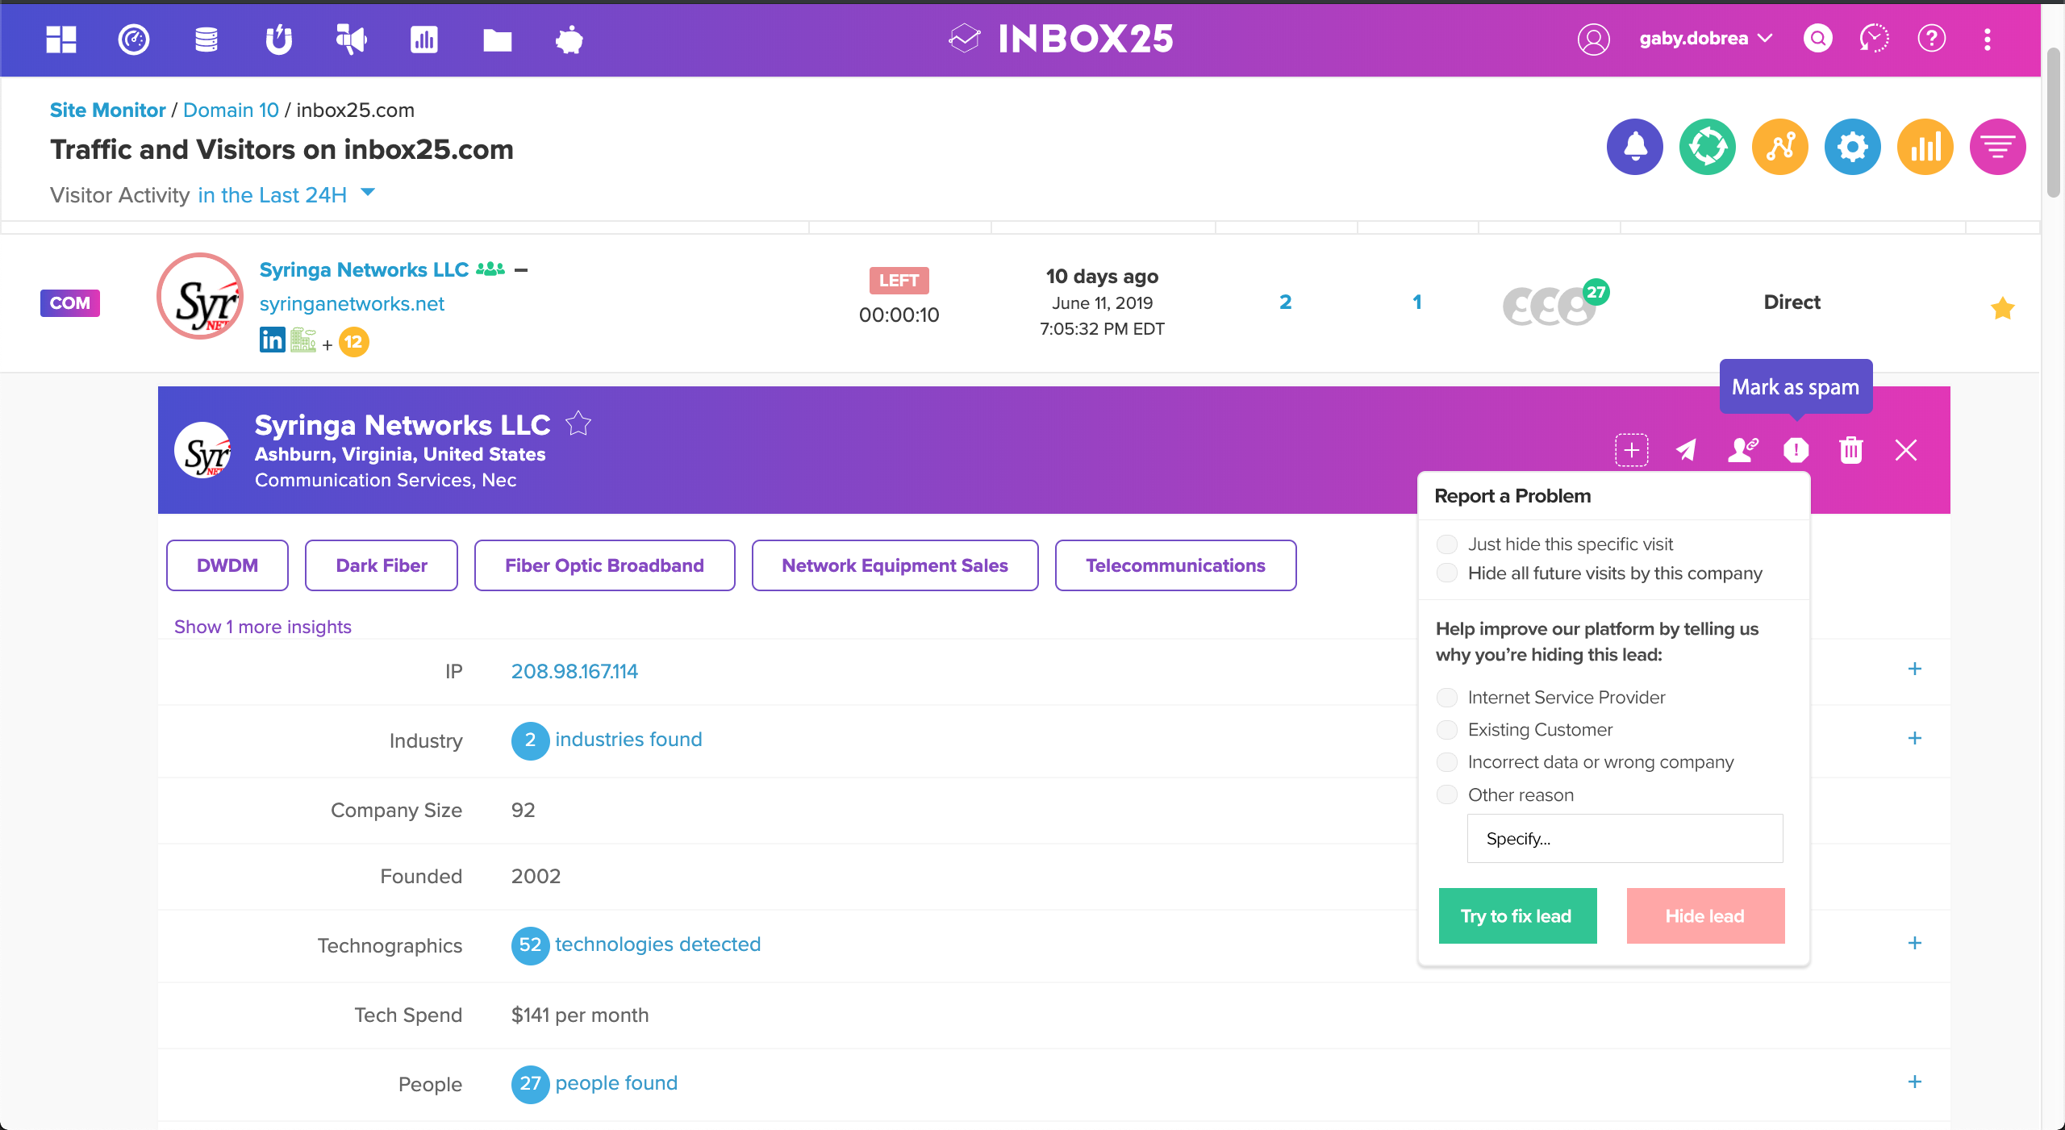2065x1130 pixels.
Task: Go to Domain 10 breadcrumb
Action: 231,110
